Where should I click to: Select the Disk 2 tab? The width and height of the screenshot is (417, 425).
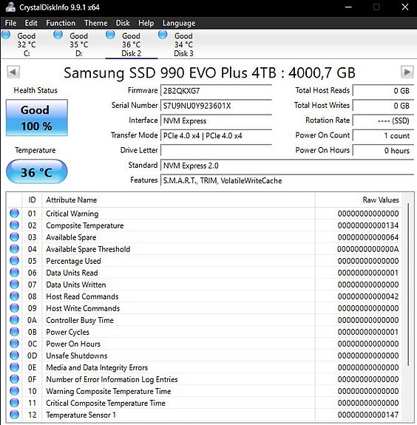tap(131, 44)
